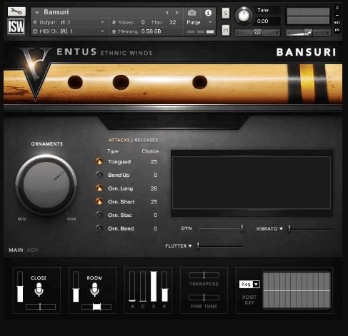The image size is (348, 336).
Task: Open the MIDI Ch dropdown
Action: coord(69,31)
